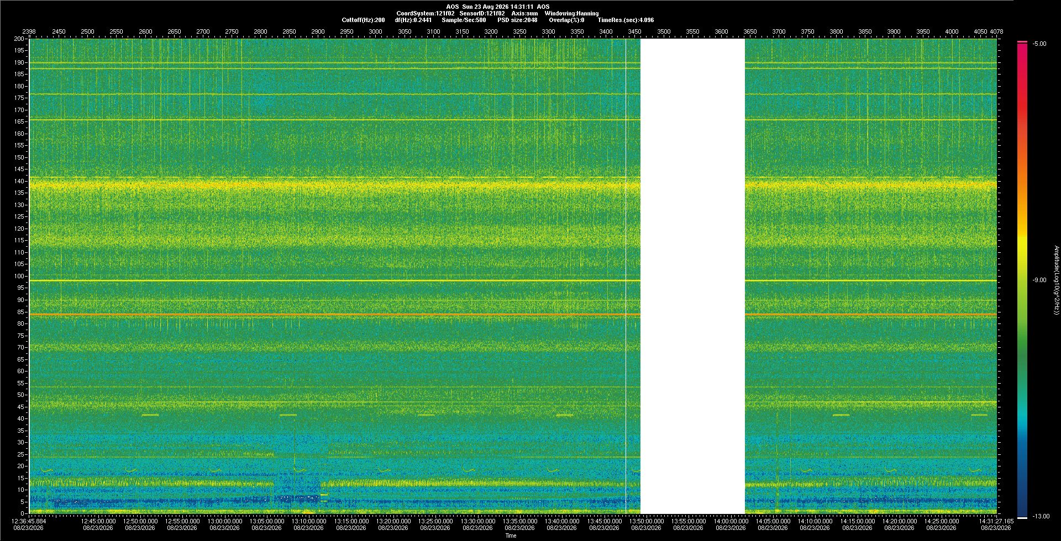Click the 14:20:00.000 time label
The image size is (1061, 541).
(900, 521)
